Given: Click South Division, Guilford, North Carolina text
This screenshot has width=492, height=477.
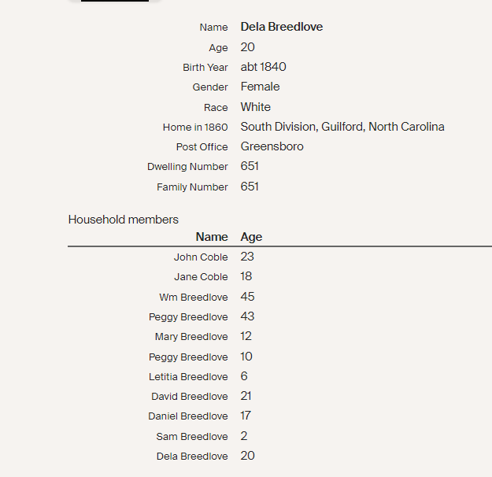Looking at the screenshot, I should [342, 127].
